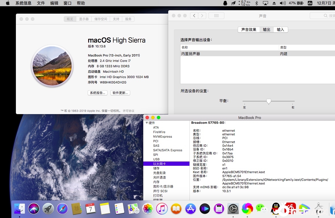The width and height of the screenshot is (335, 218).
Task: Select 图形卡/显示器 in hardware list
Action: (163, 186)
